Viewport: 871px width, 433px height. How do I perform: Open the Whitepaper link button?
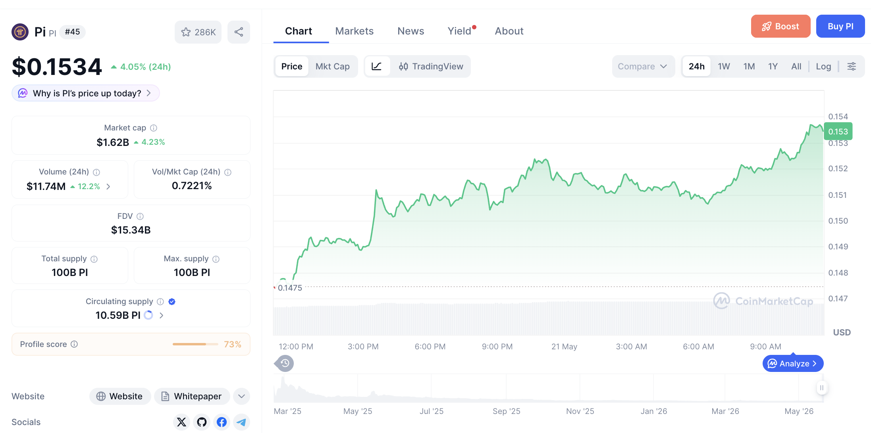point(192,396)
